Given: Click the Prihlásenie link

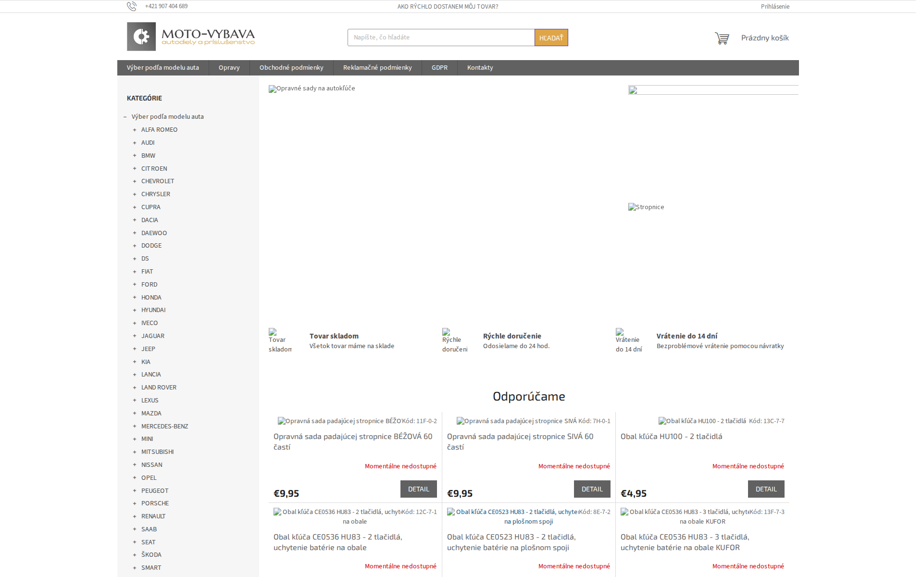Looking at the screenshot, I should point(774,6).
